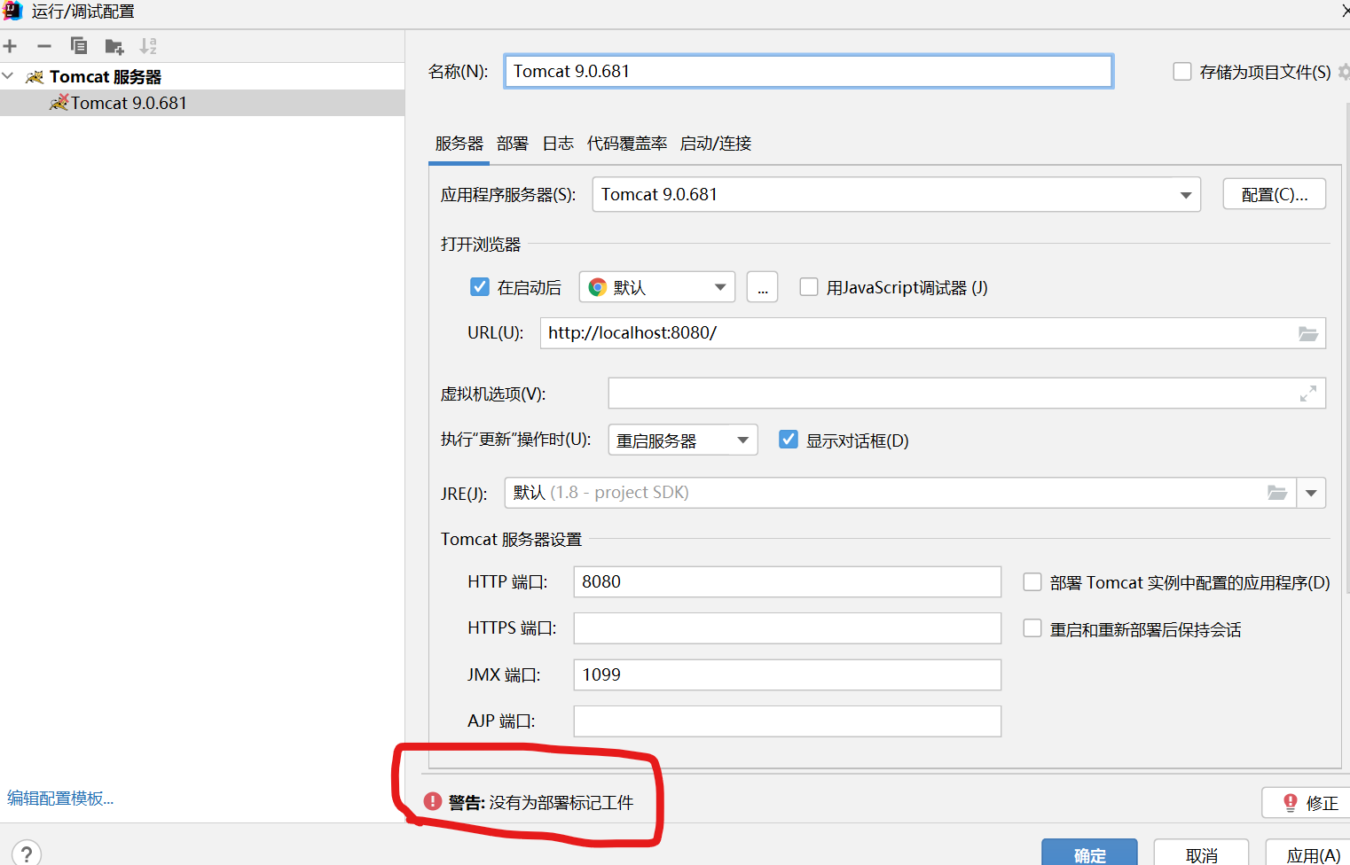Open application server dropdown Tomcat 9.0.681

point(896,194)
